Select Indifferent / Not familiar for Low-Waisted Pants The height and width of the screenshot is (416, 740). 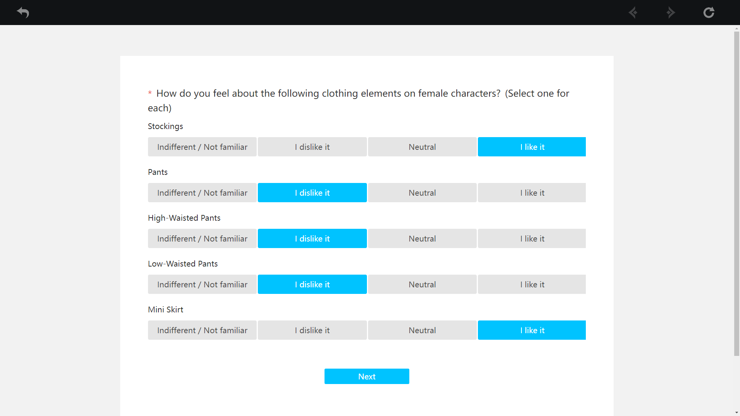point(202,284)
